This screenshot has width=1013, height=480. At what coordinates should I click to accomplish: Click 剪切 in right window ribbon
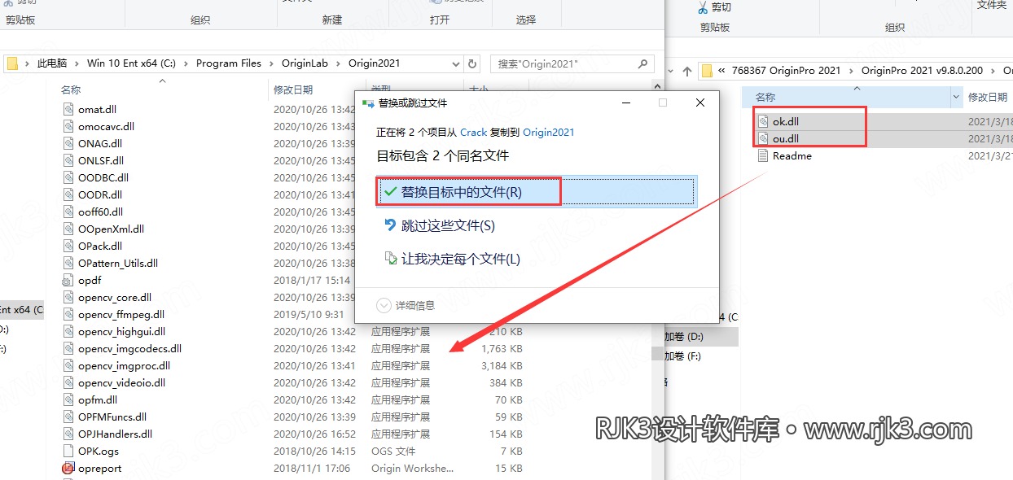pos(713,7)
